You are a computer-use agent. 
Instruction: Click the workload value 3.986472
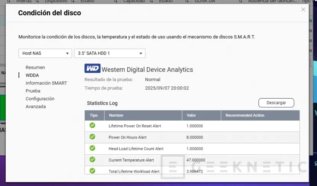click(x=195, y=171)
